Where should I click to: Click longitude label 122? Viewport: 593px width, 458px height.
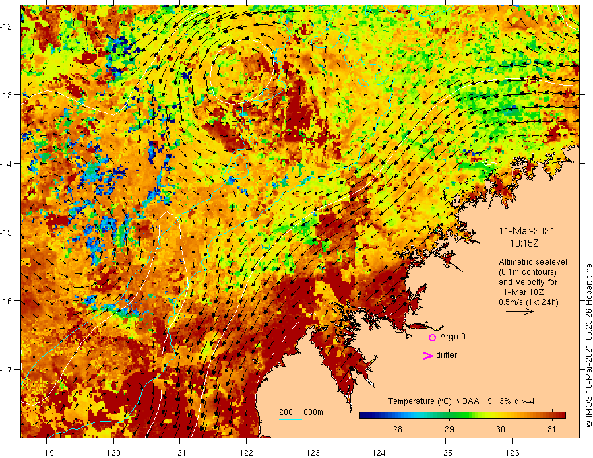246,453
